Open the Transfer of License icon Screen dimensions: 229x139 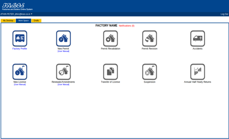110,72
